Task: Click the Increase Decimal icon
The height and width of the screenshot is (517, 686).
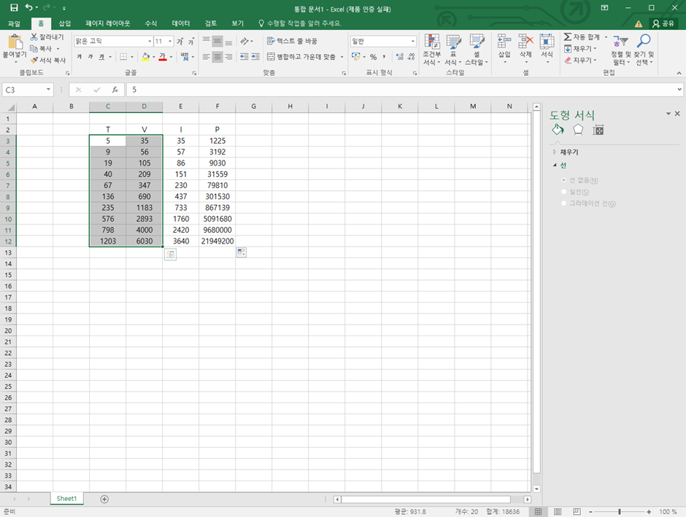Action: tap(399, 57)
